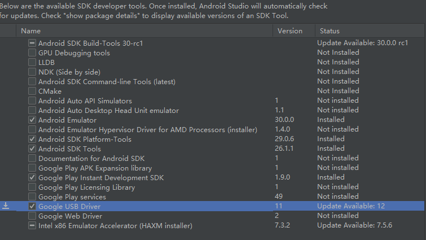
Task: Uncheck the Android SDK Tools checkbox
Action: (x=32, y=149)
